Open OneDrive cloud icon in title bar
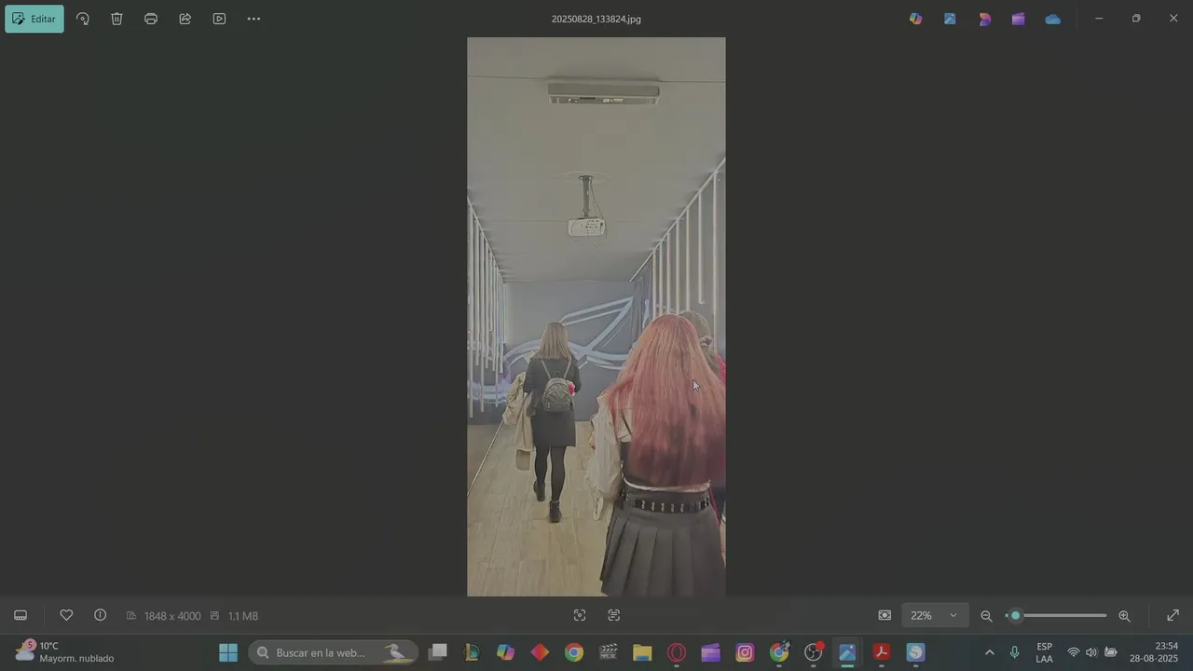 pyautogui.click(x=1052, y=19)
